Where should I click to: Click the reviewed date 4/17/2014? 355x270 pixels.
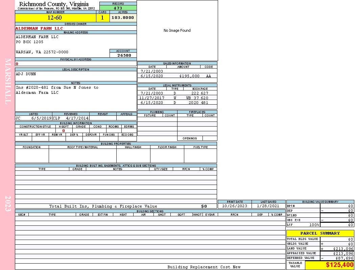pyautogui.click(x=77, y=118)
